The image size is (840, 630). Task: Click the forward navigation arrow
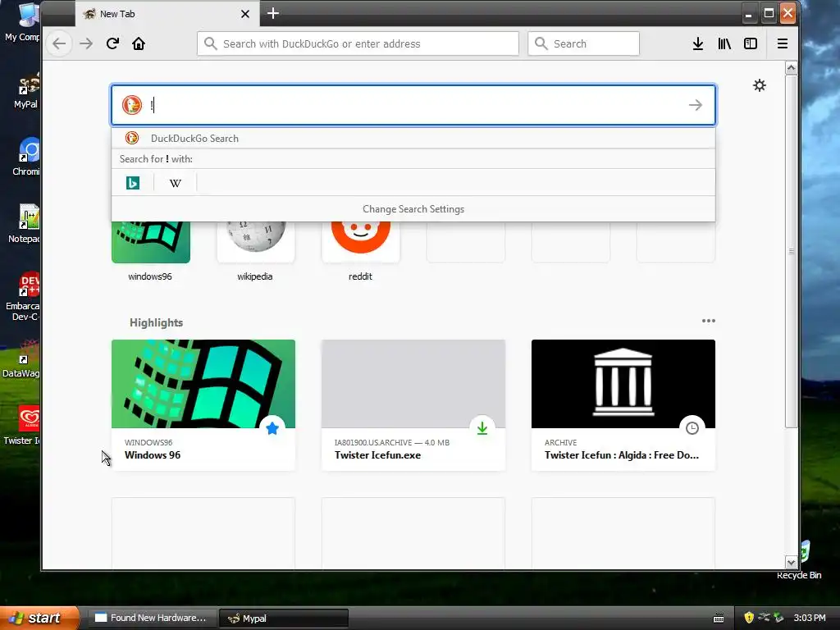click(x=86, y=44)
